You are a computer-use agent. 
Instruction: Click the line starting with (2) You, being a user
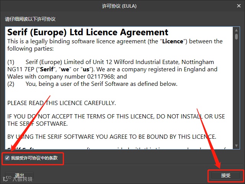tap(92, 84)
